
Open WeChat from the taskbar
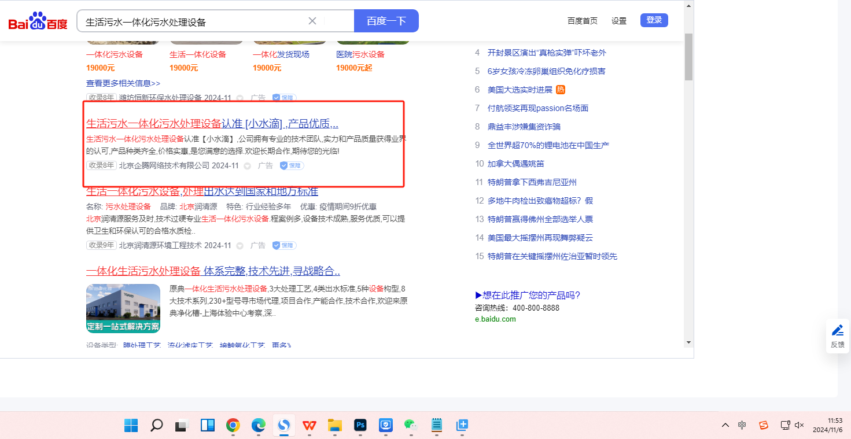[411, 426]
